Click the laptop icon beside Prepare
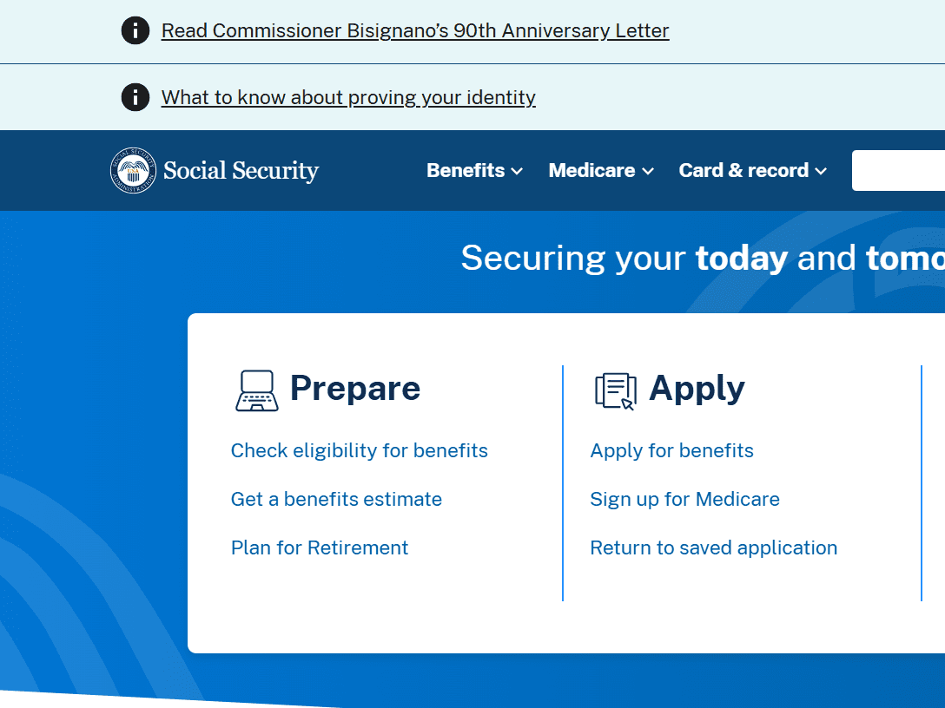 click(257, 390)
